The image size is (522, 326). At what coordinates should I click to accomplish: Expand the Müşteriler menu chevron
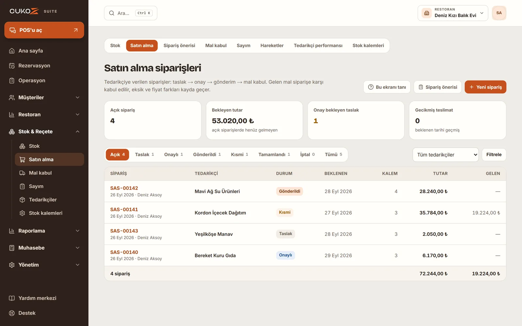78,97
